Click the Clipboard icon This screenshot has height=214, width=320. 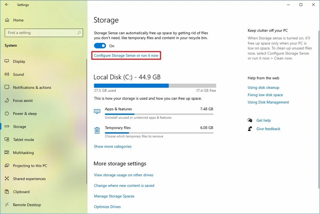7,191
